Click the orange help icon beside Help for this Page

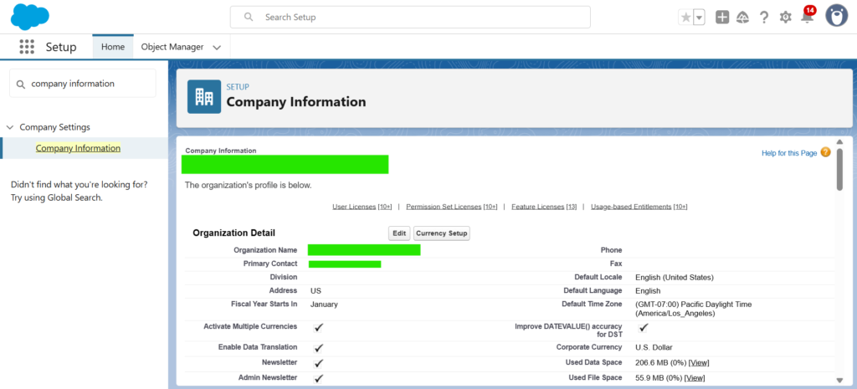pos(825,152)
